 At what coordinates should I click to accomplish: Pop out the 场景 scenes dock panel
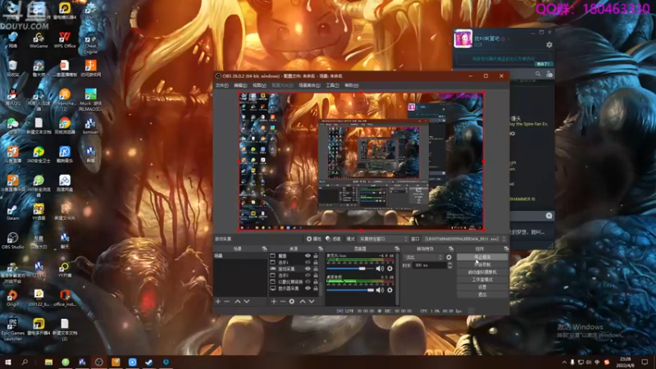(264, 248)
